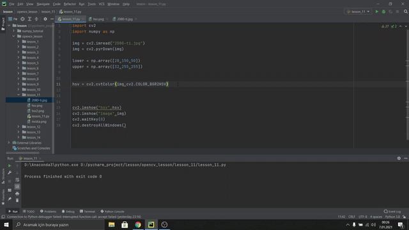Viewport: 409px width, 230px height.
Task: Open notification center in system tray
Action: click(401, 224)
